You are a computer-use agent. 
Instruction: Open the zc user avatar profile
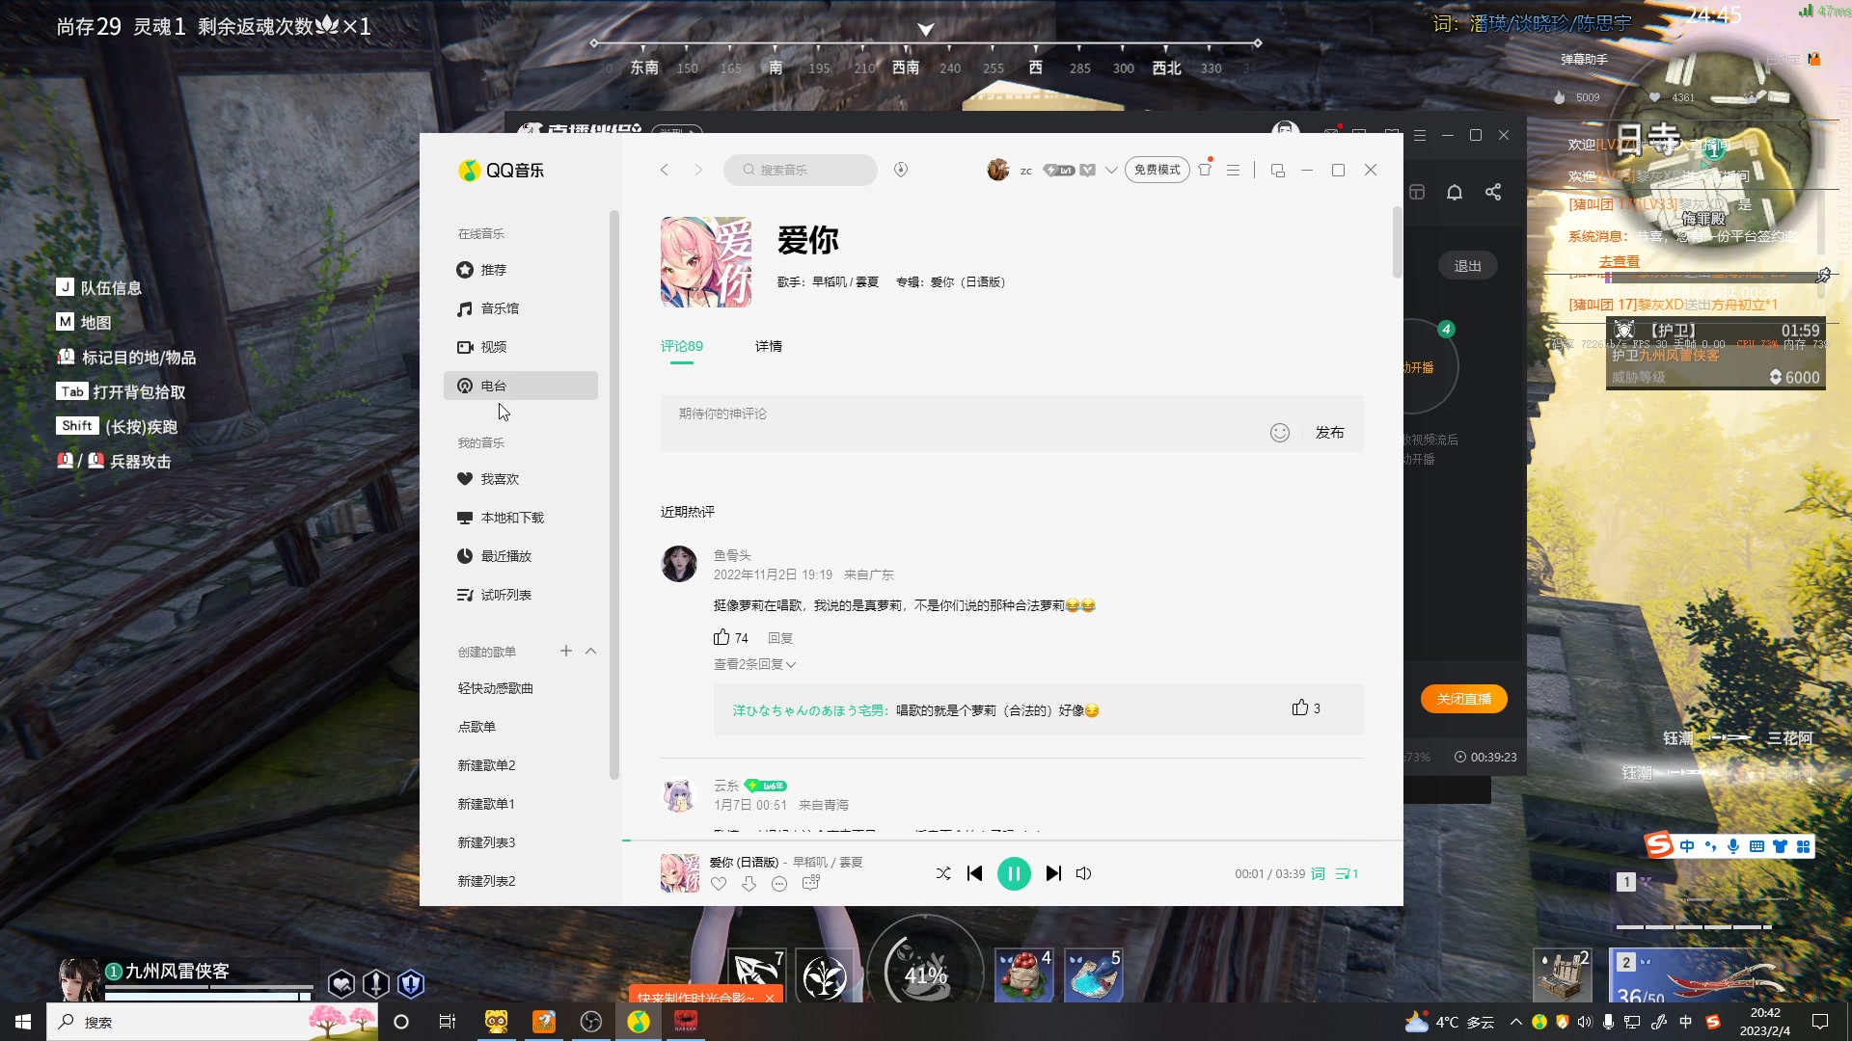coord(998,170)
